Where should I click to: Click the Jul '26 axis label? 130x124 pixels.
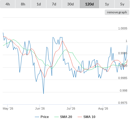[x=71, y=108]
